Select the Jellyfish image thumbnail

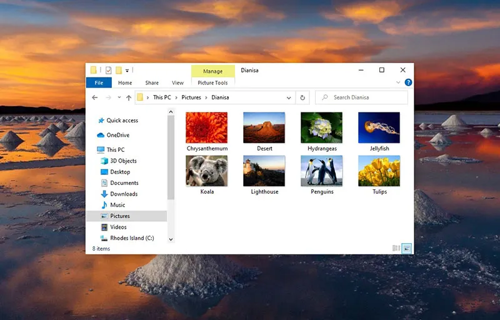379,127
